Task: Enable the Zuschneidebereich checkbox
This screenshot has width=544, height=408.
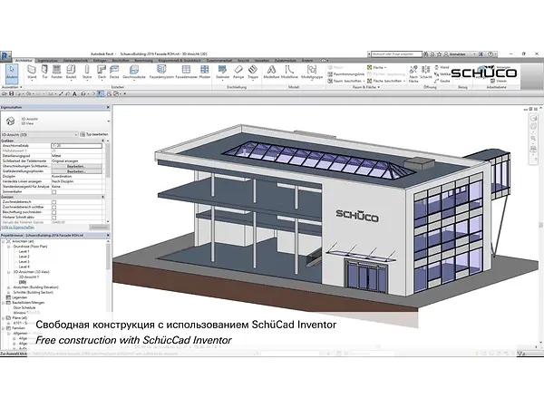Action: point(53,202)
